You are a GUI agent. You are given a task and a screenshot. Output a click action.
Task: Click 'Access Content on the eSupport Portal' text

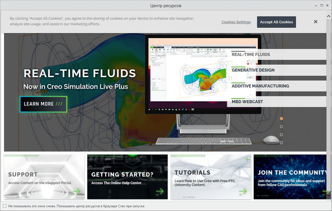click(x=40, y=183)
